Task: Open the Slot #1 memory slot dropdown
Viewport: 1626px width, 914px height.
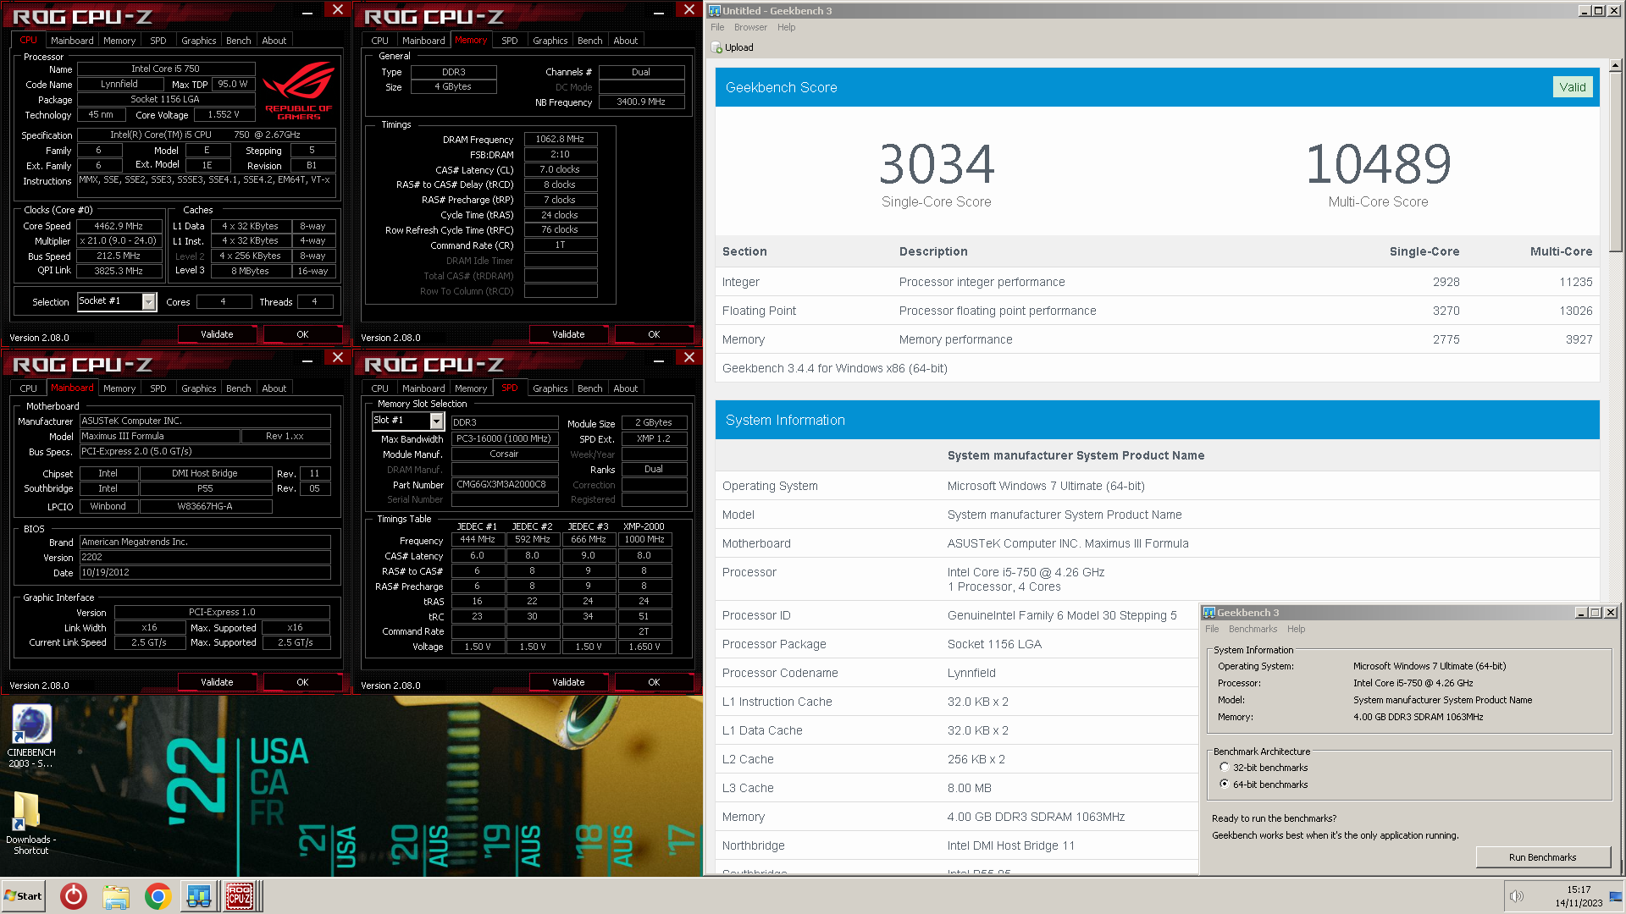Action: (x=437, y=421)
